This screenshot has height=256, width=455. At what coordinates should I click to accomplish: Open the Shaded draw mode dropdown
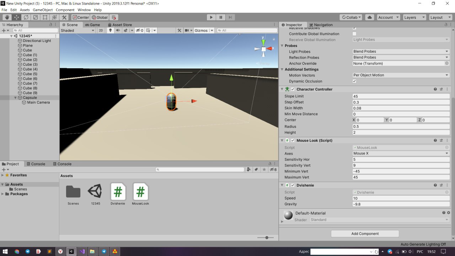pyautogui.click(x=77, y=30)
